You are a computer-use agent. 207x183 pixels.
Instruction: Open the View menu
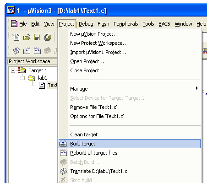49,24
